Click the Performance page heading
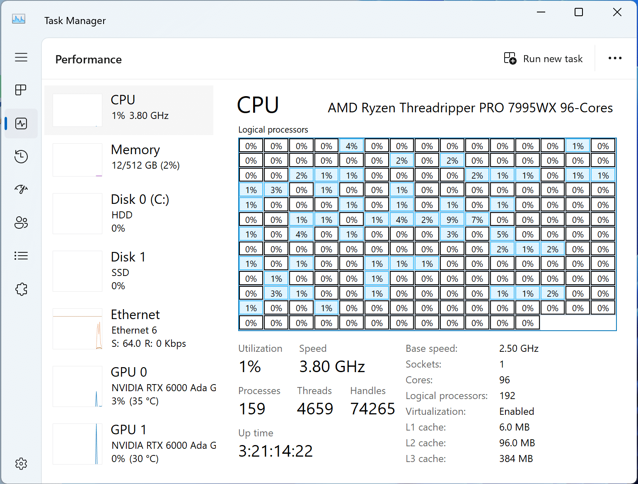The image size is (638, 484). coord(89,60)
